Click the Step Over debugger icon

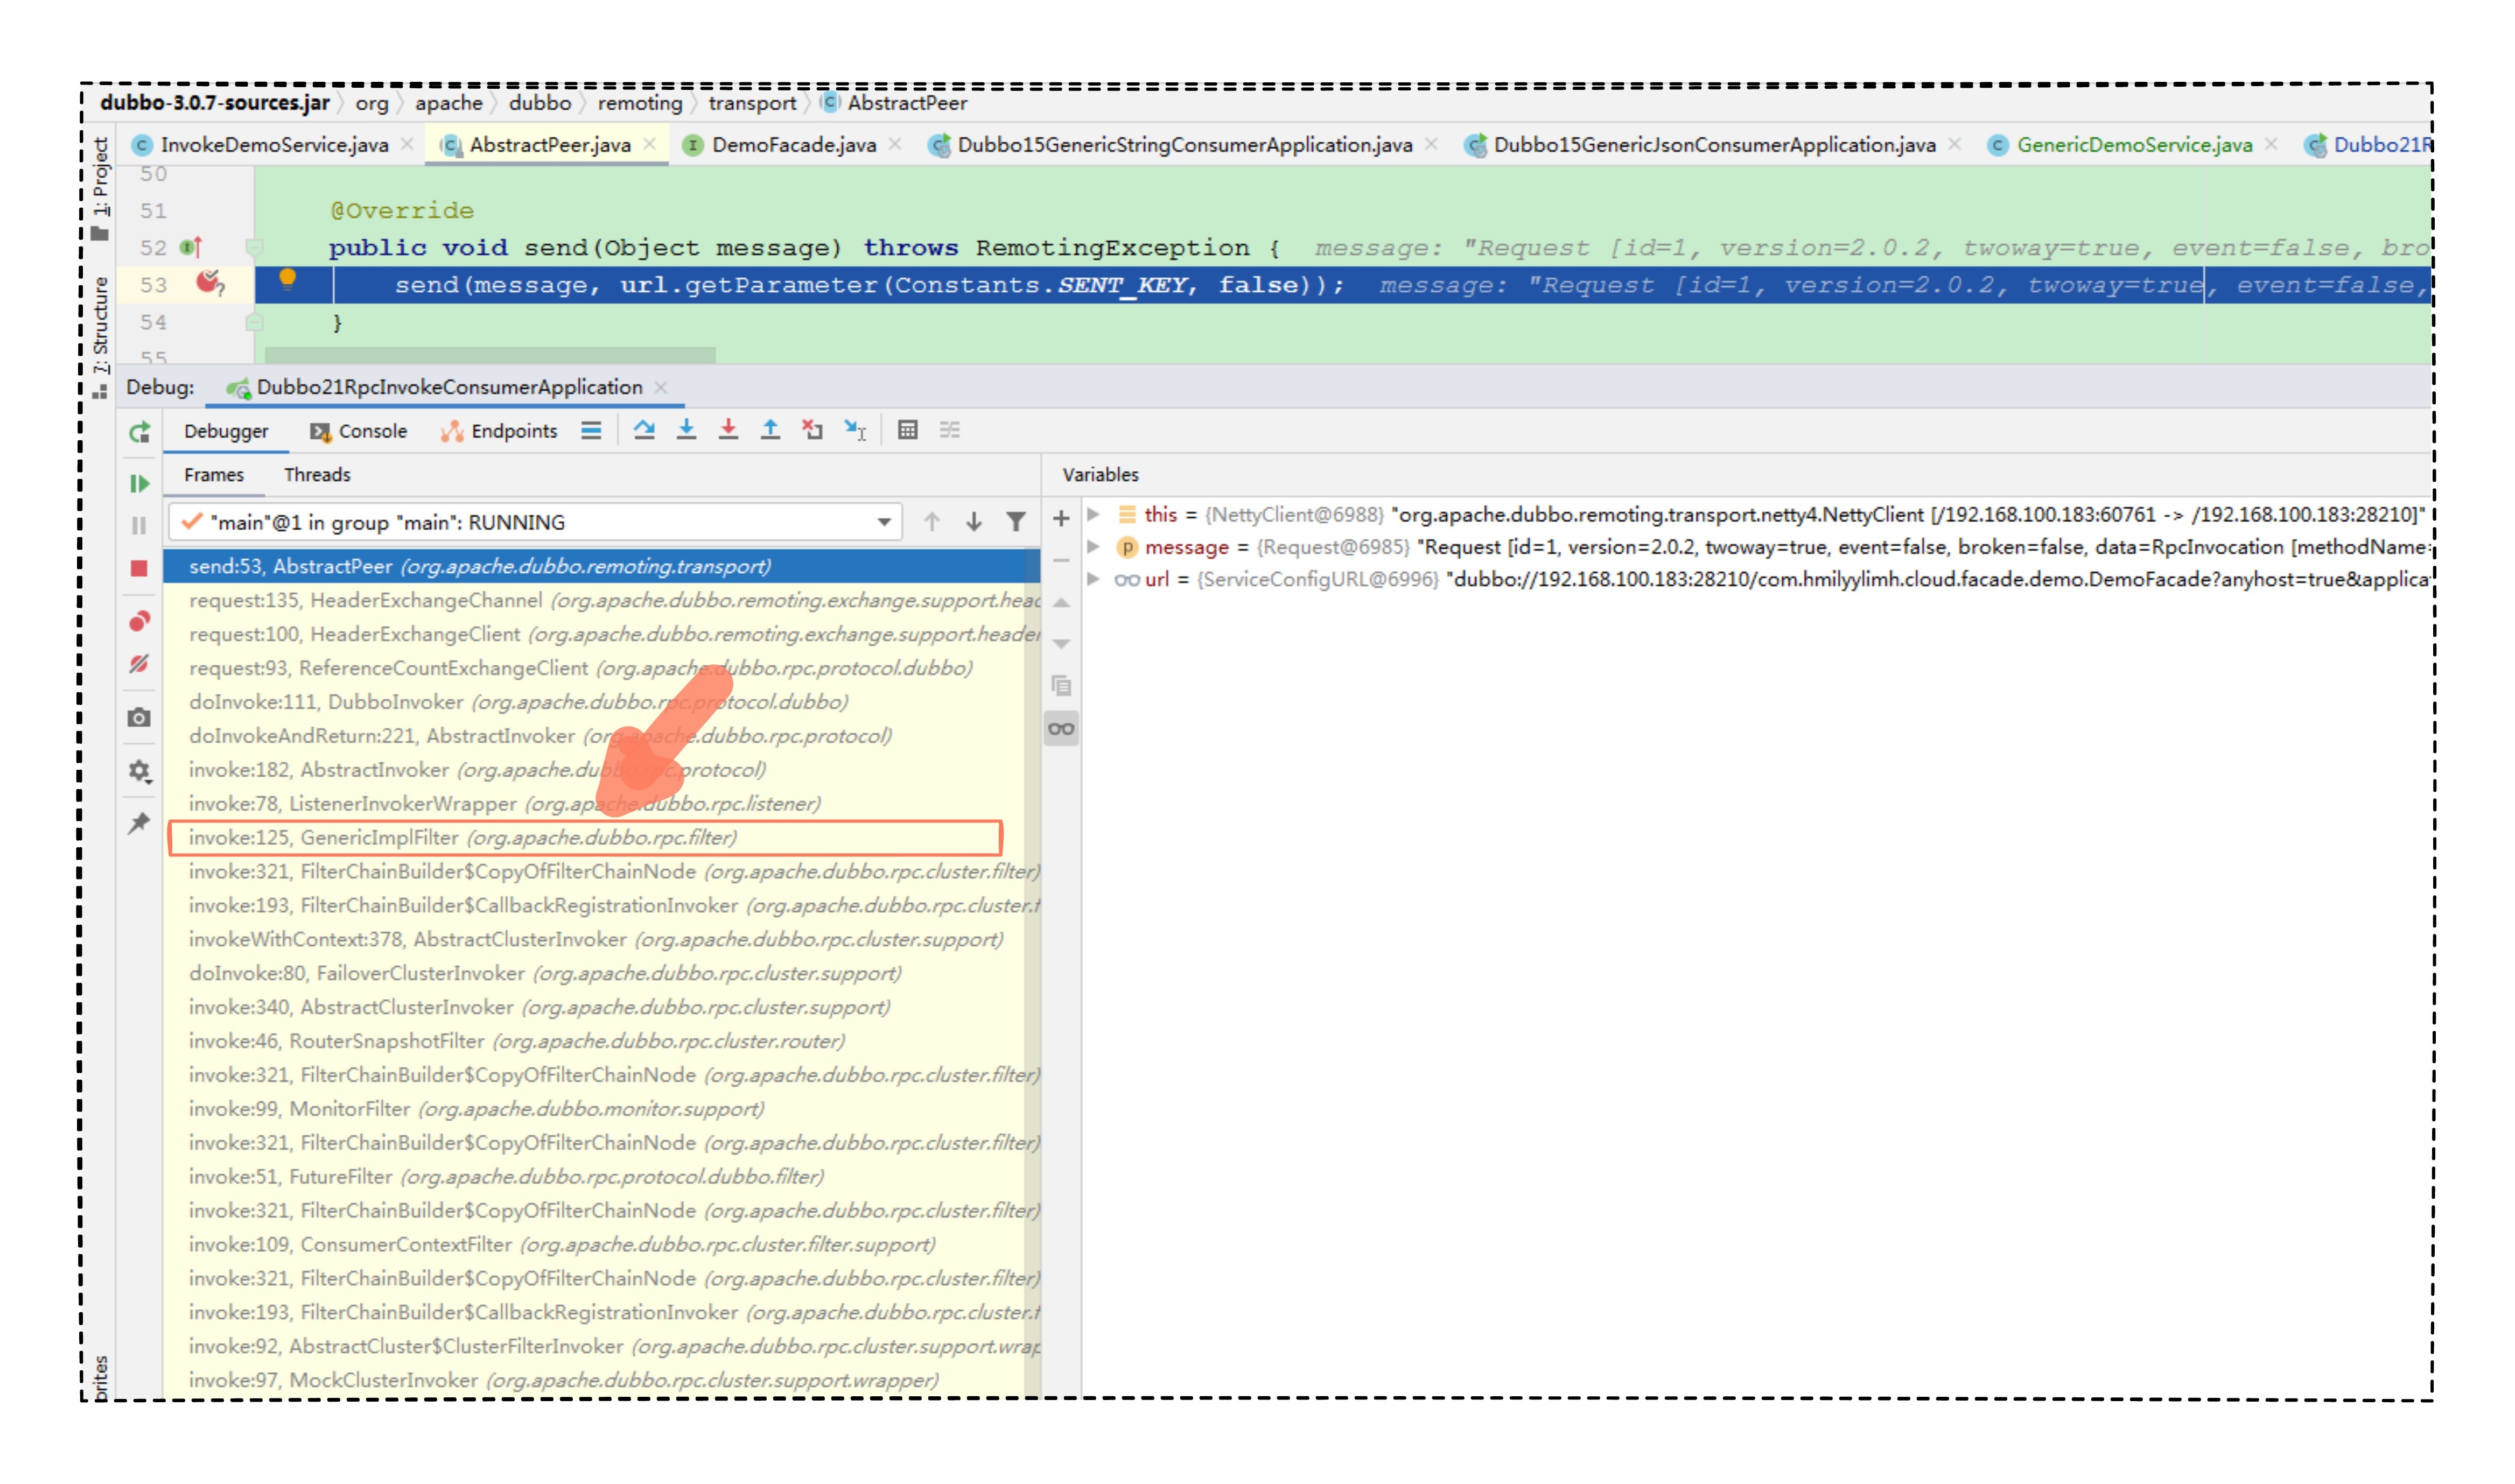tap(644, 430)
